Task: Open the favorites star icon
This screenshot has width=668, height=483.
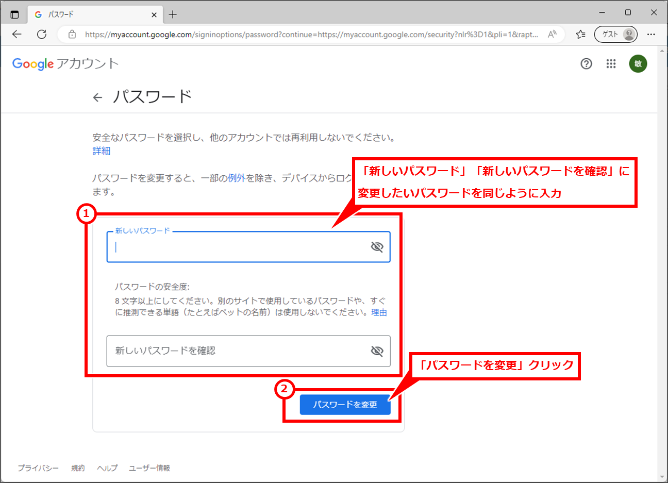Action: pos(581,35)
